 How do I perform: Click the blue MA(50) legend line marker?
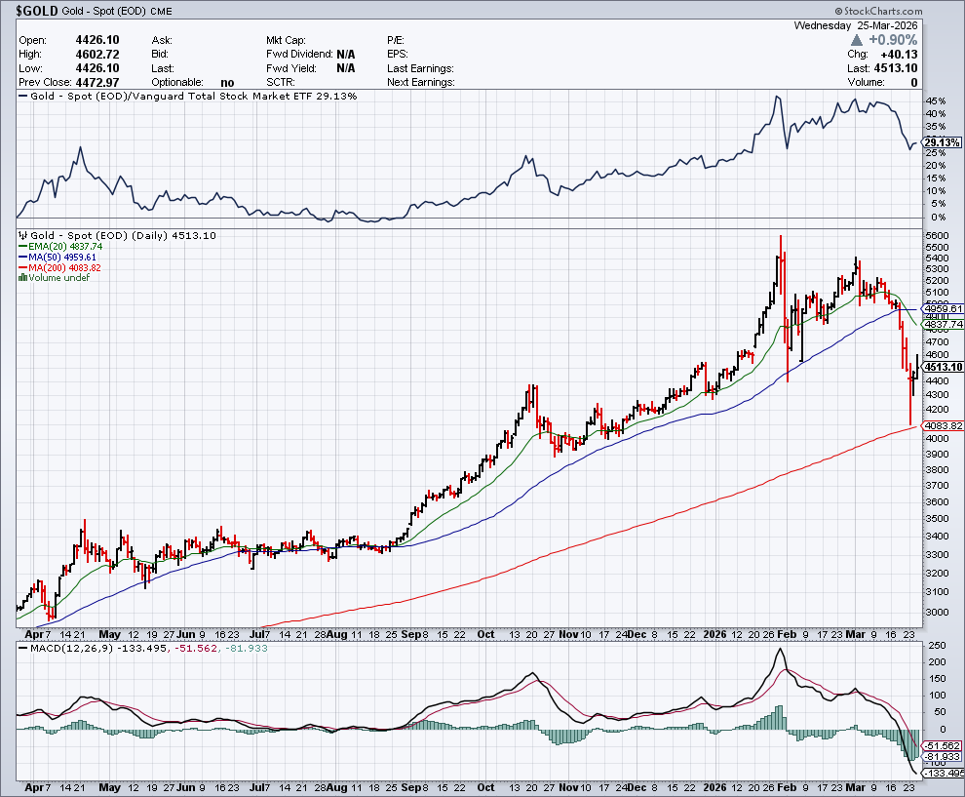pyautogui.click(x=22, y=258)
